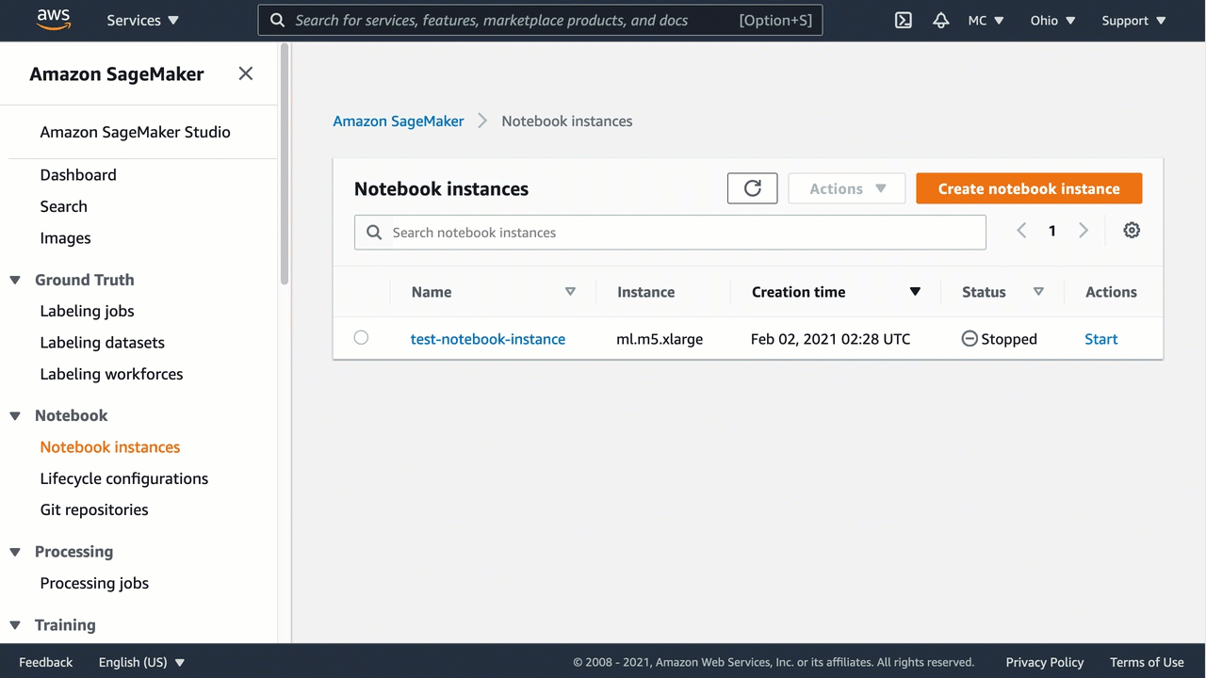The image size is (1206, 678).
Task: Open the notebook list settings gear
Action: coord(1132,230)
